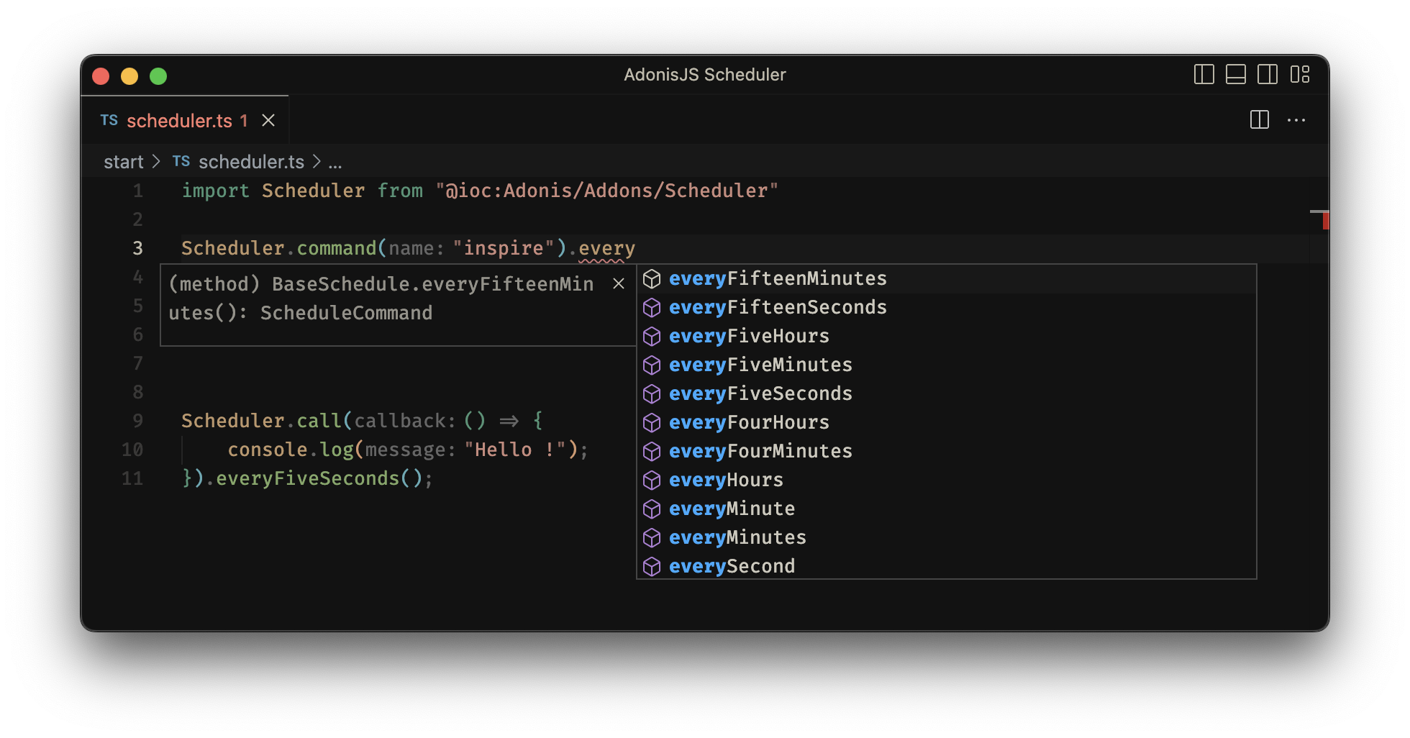The image size is (1410, 738).
Task: Toggle bottom panel layout icon
Action: coord(1235,74)
